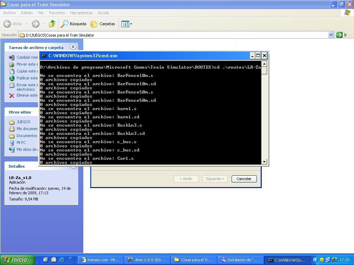This screenshot has height=265, width=354.
Task: Expand the address bar dropdown
Action: [x=331, y=35]
